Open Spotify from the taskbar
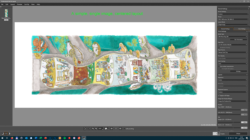The image size is (250, 140). click(65, 138)
